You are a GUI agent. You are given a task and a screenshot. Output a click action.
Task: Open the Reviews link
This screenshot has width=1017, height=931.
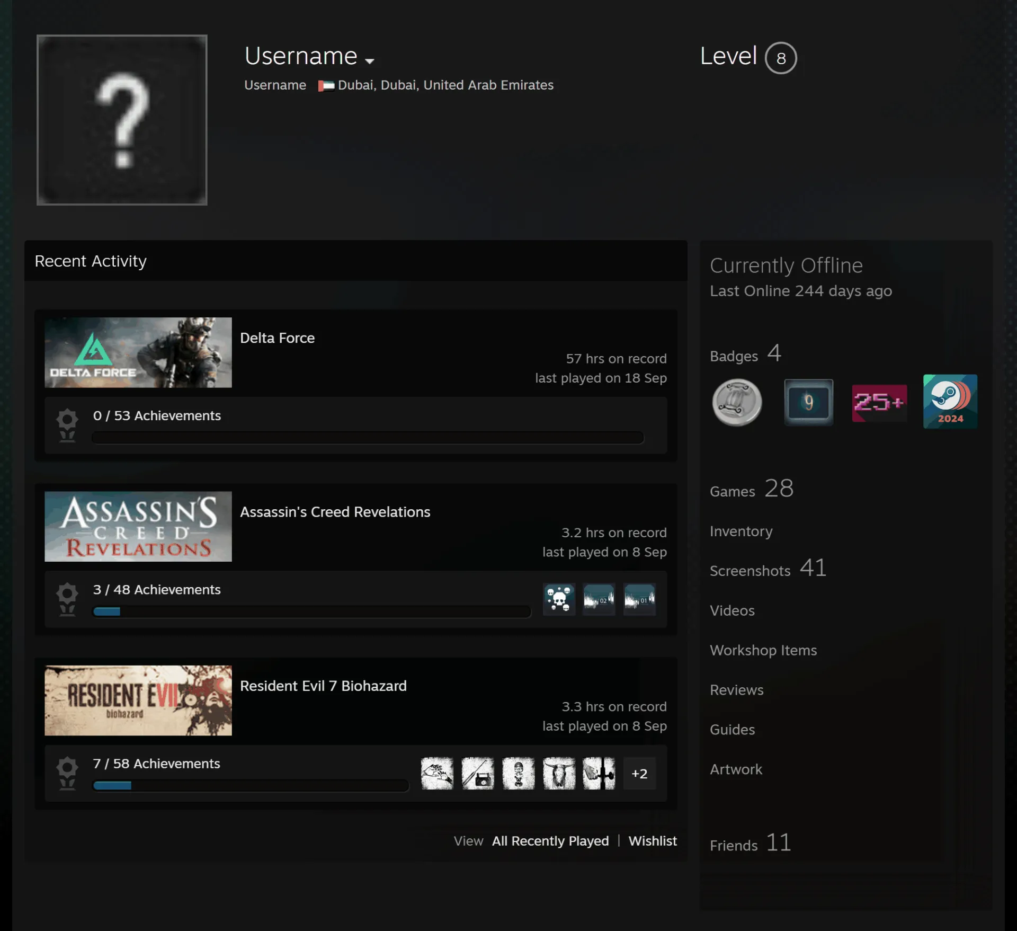pyautogui.click(x=736, y=690)
